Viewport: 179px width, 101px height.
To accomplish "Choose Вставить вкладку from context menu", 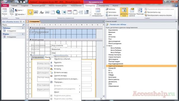I will (x=65, y=72).
